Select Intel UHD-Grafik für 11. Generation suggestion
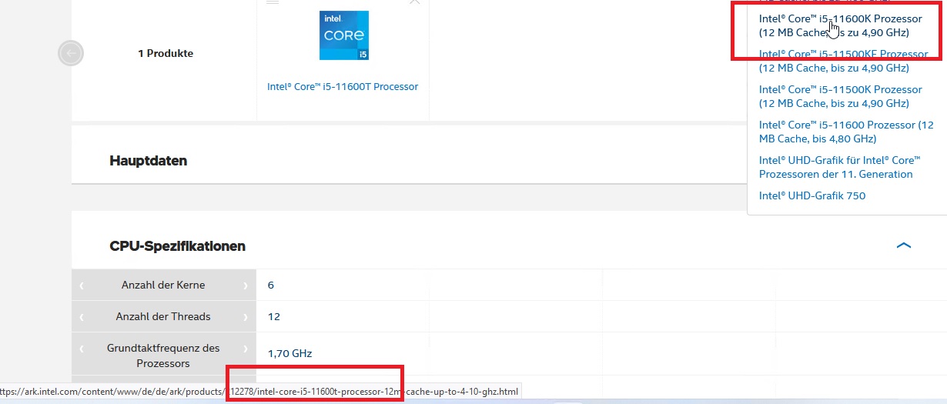Image resolution: width=947 pixels, height=404 pixels. [x=840, y=167]
